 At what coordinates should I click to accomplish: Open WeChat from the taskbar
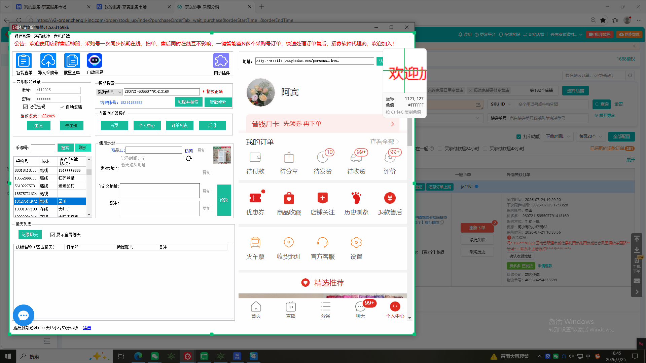(155, 356)
